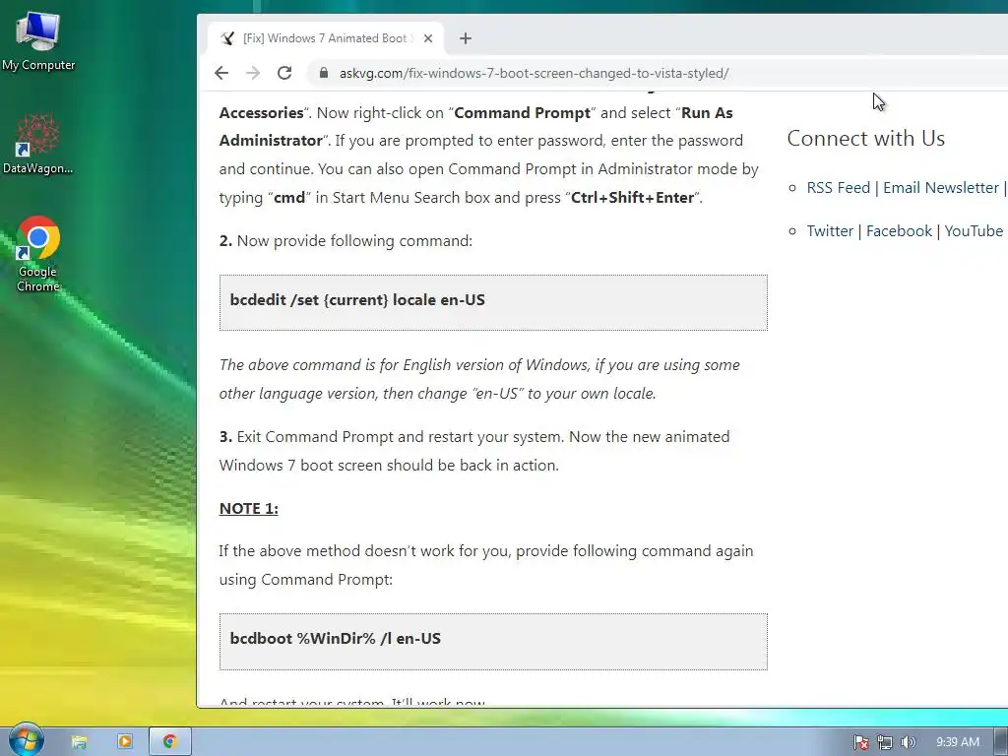Open the My Computer desktop icon
This screenshot has width=1008, height=756.
(x=38, y=40)
